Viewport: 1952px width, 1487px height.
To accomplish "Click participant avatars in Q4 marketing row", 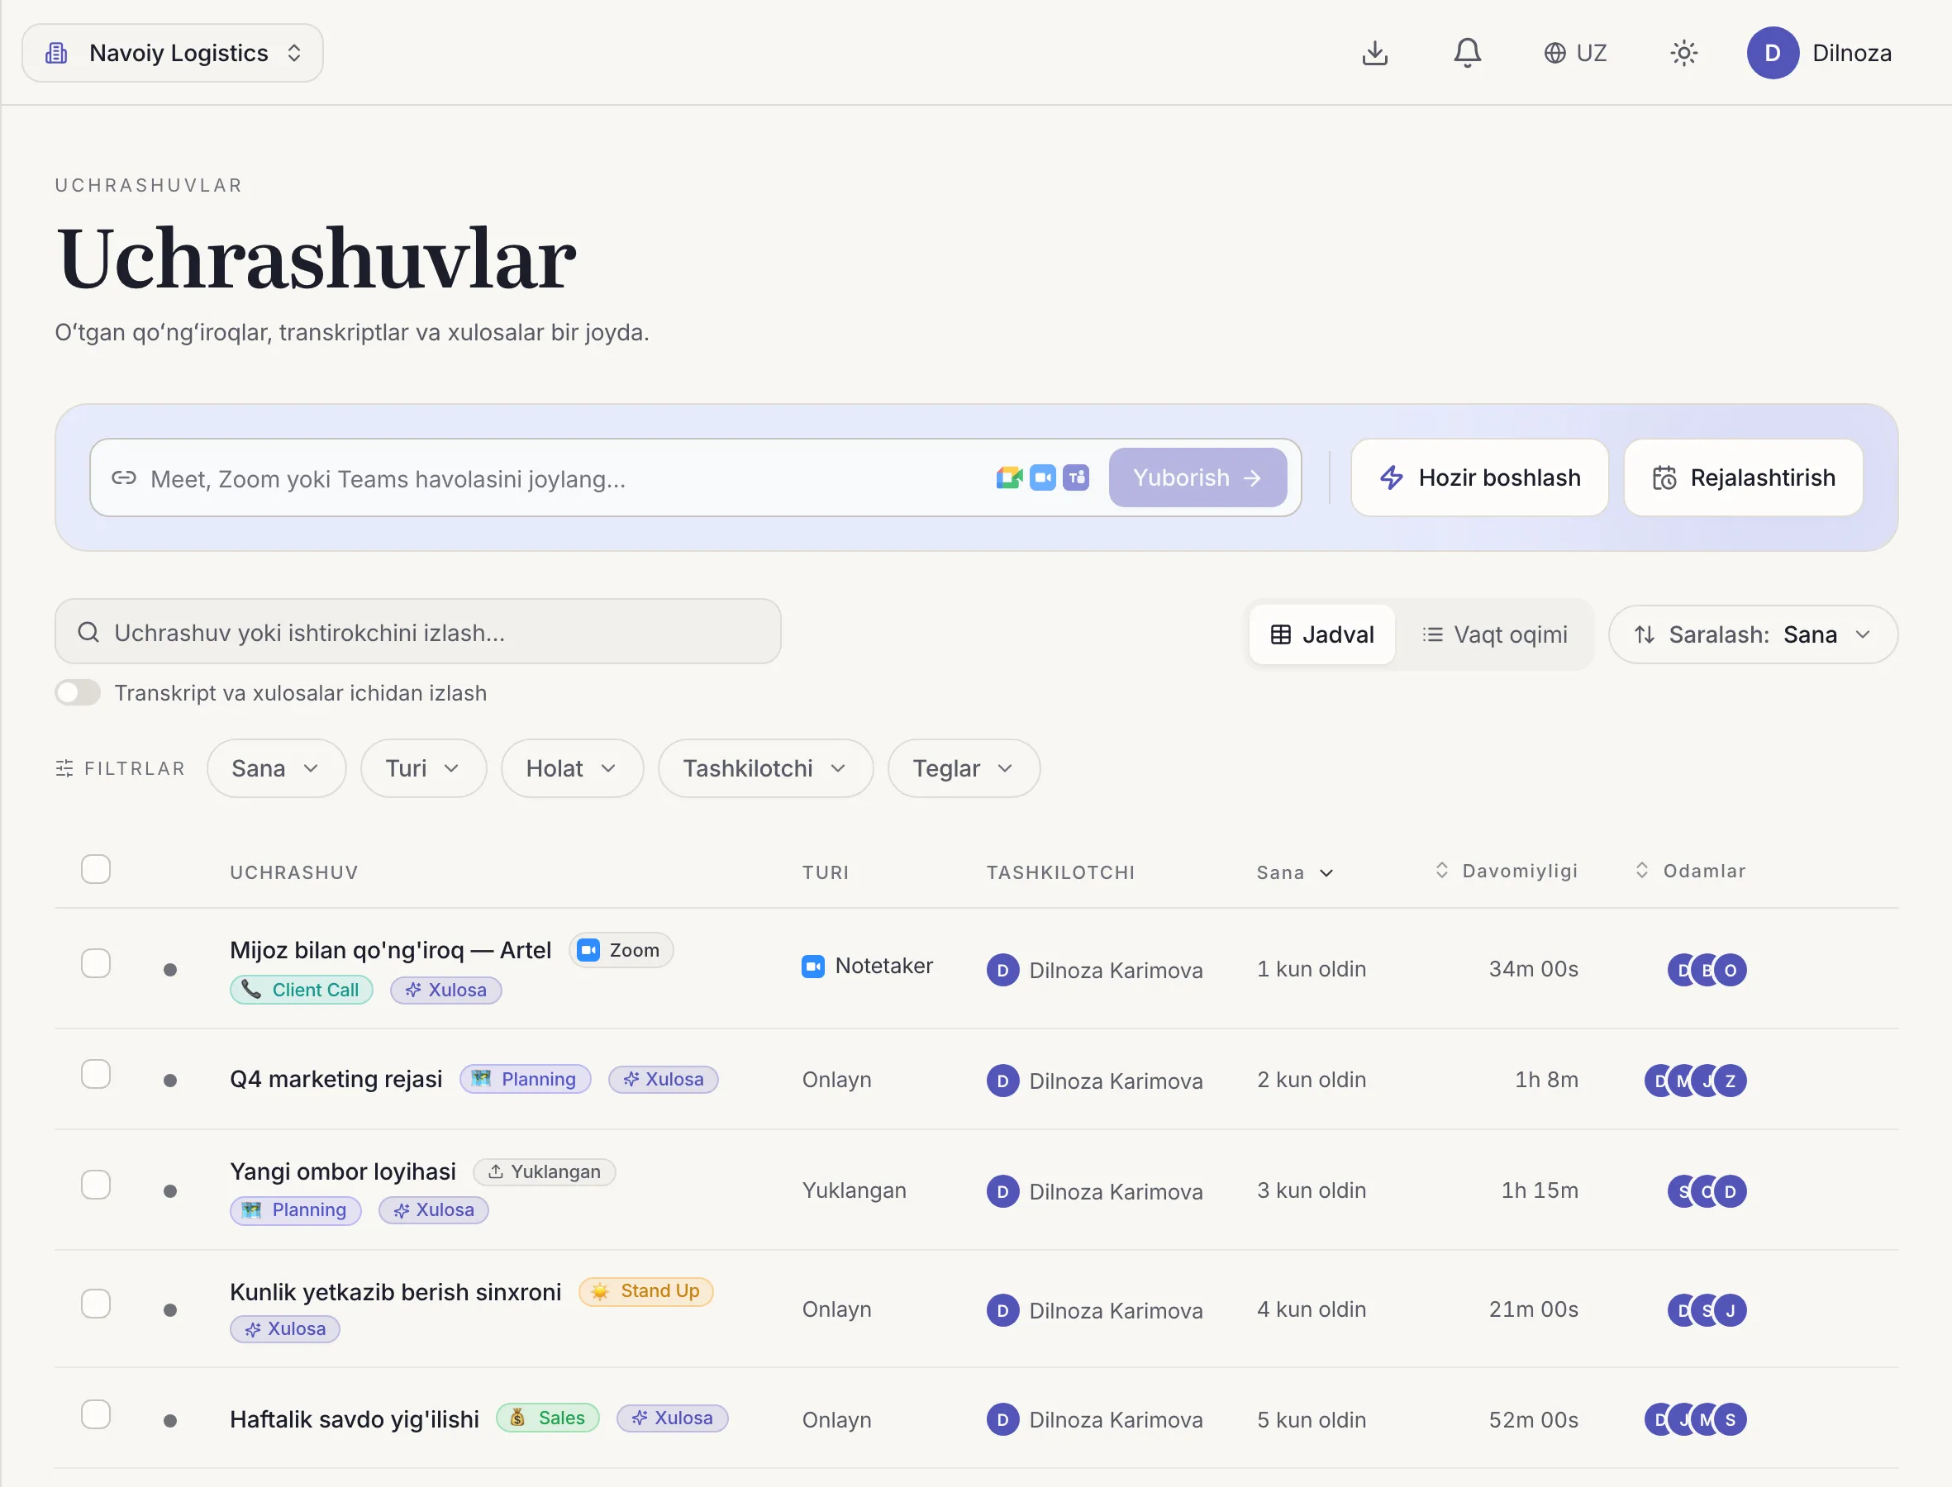I will 1695,1080.
